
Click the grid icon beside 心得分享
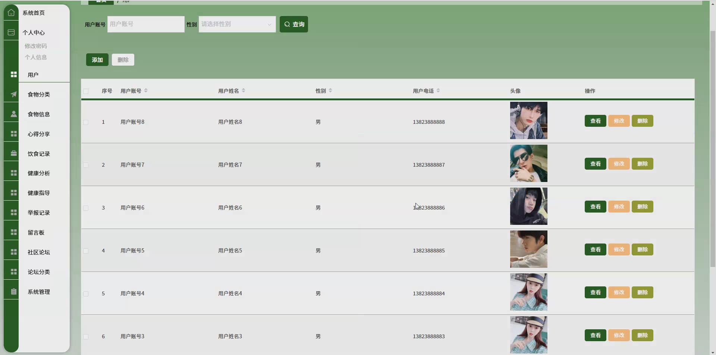14,134
